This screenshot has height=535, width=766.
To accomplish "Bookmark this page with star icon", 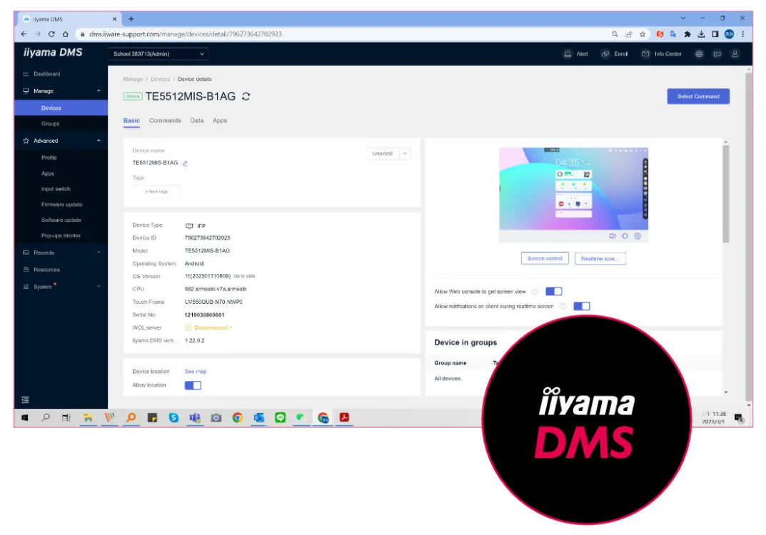I will click(x=642, y=34).
